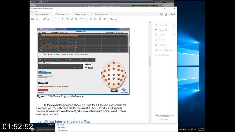Click Identifying Interference on a Map heading

coord(63,121)
